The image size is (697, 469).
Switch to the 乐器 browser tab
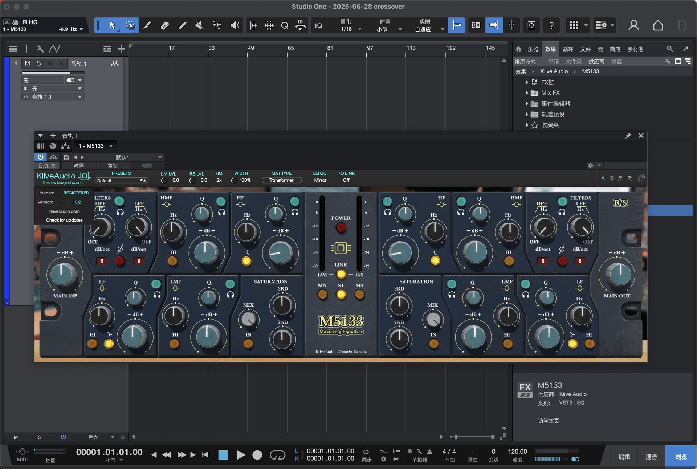[533, 49]
